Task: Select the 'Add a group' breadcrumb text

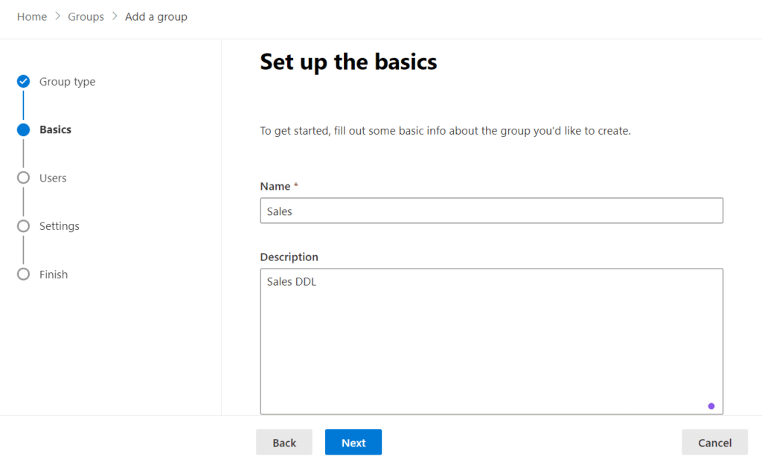Action: (x=156, y=16)
